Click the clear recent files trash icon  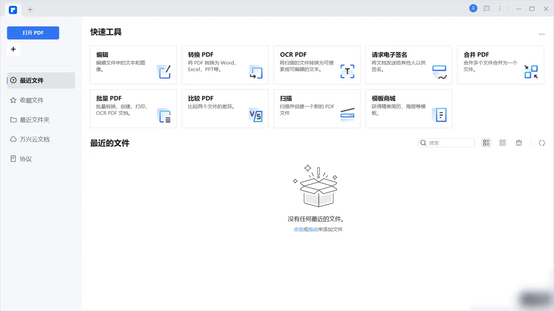(519, 143)
